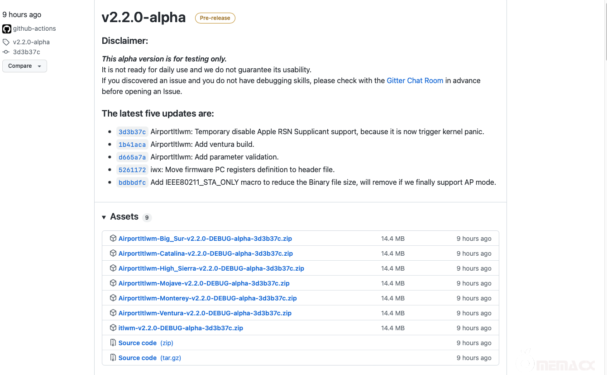The image size is (607, 375).
Task: Click package icon for Big_Sur zip asset
Action: coord(113,238)
